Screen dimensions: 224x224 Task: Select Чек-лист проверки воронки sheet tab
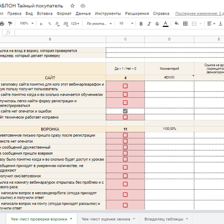39,219
